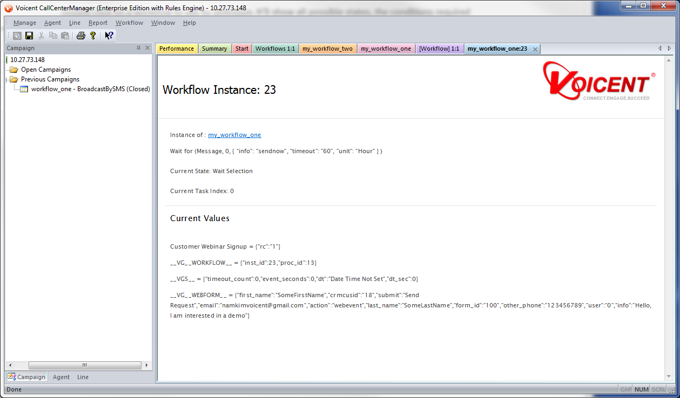Follow the my_workflow_one hyperlink
Image resolution: width=680 pixels, height=398 pixels.
(234, 135)
